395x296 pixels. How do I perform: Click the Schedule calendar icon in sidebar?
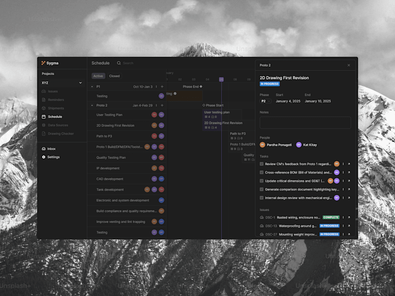click(43, 117)
